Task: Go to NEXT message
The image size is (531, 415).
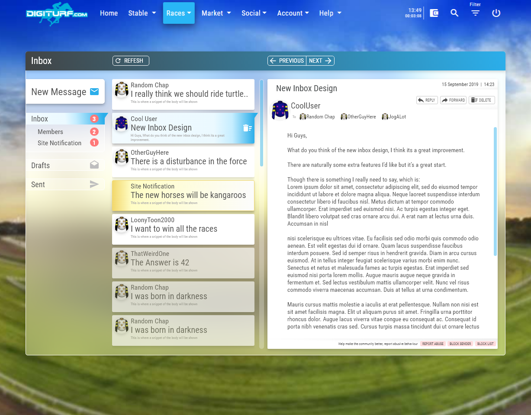Action: point(320,61)
